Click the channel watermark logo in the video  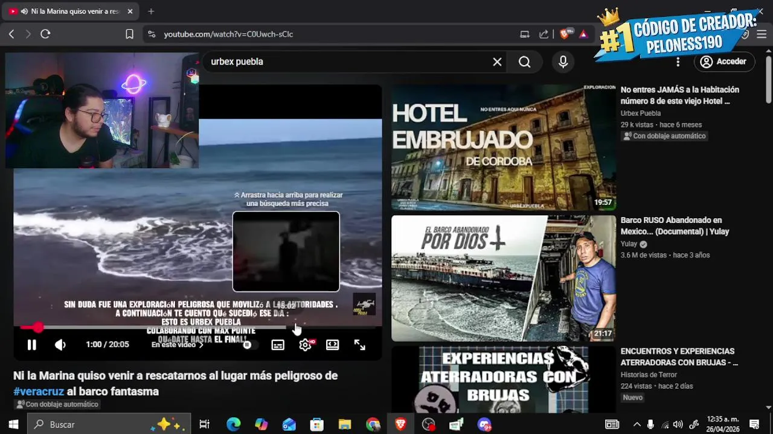point(364,304)
